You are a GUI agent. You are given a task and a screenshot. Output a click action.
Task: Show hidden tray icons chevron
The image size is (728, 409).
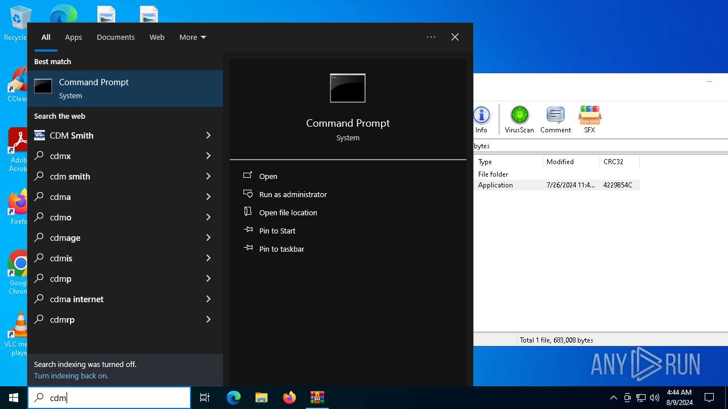(x=613, y=398)
